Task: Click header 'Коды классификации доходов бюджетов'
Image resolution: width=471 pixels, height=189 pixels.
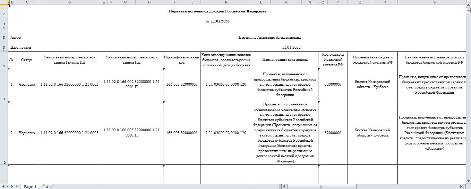Action: 226,60
